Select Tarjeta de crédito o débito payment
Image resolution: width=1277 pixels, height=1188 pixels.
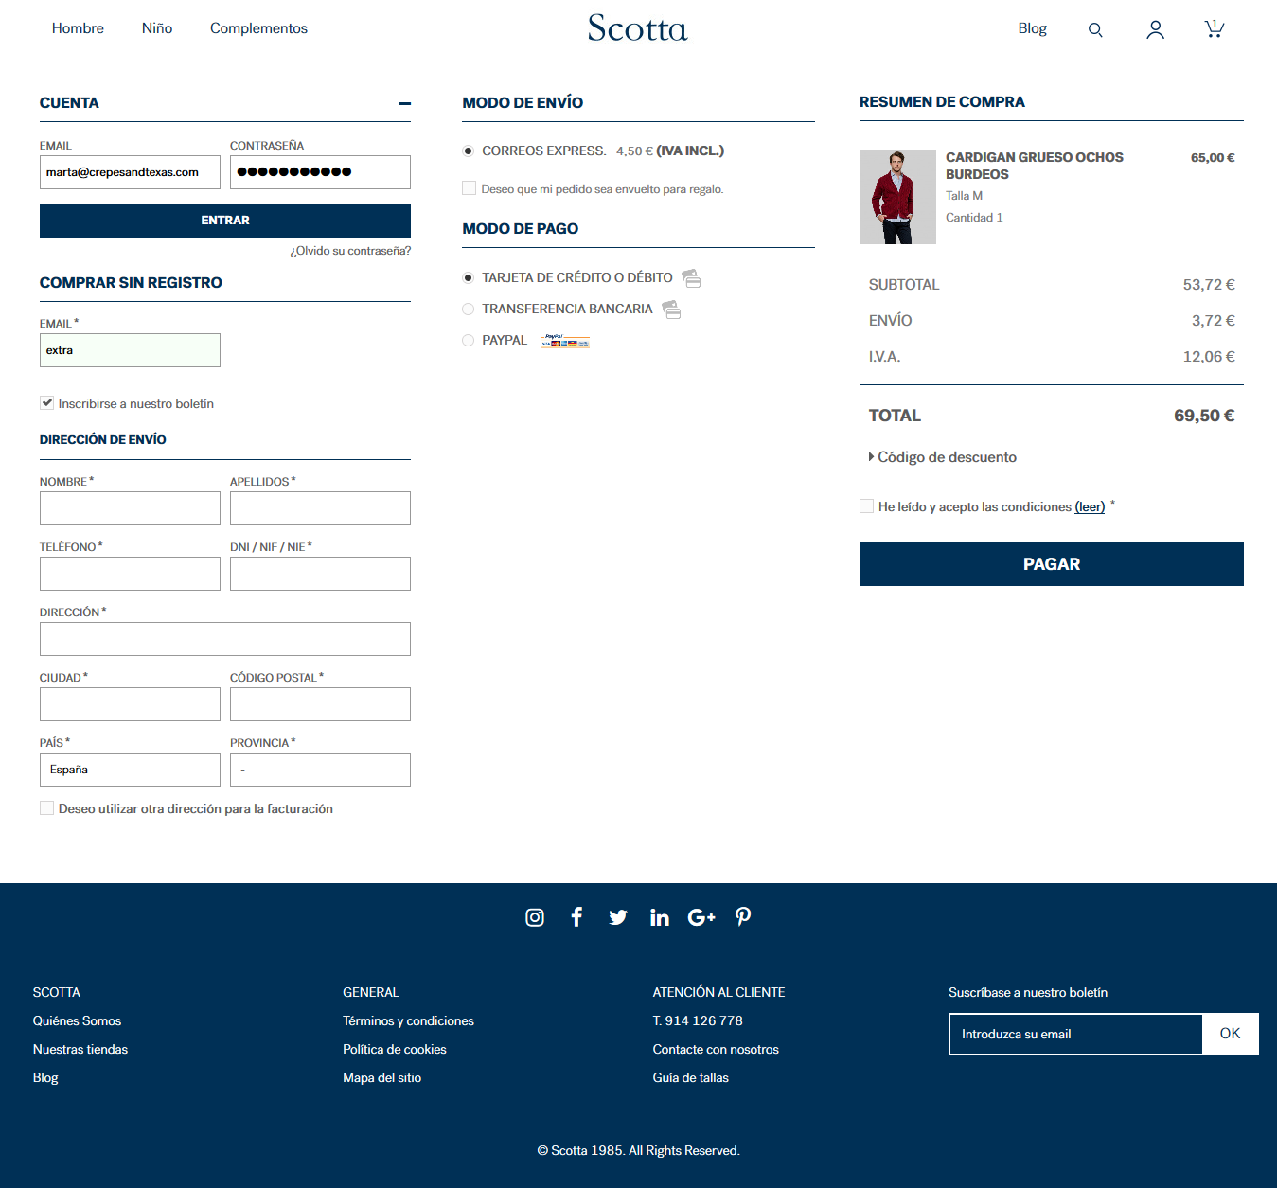tap(469, 278)
